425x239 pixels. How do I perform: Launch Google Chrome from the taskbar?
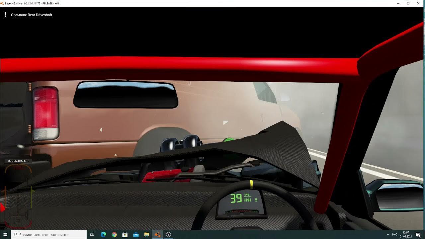tap(114, 235)
